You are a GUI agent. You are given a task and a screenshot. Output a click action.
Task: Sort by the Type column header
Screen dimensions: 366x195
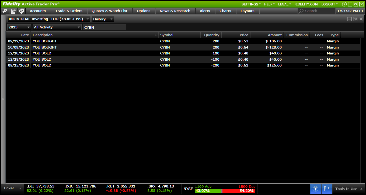coord(333,35)
